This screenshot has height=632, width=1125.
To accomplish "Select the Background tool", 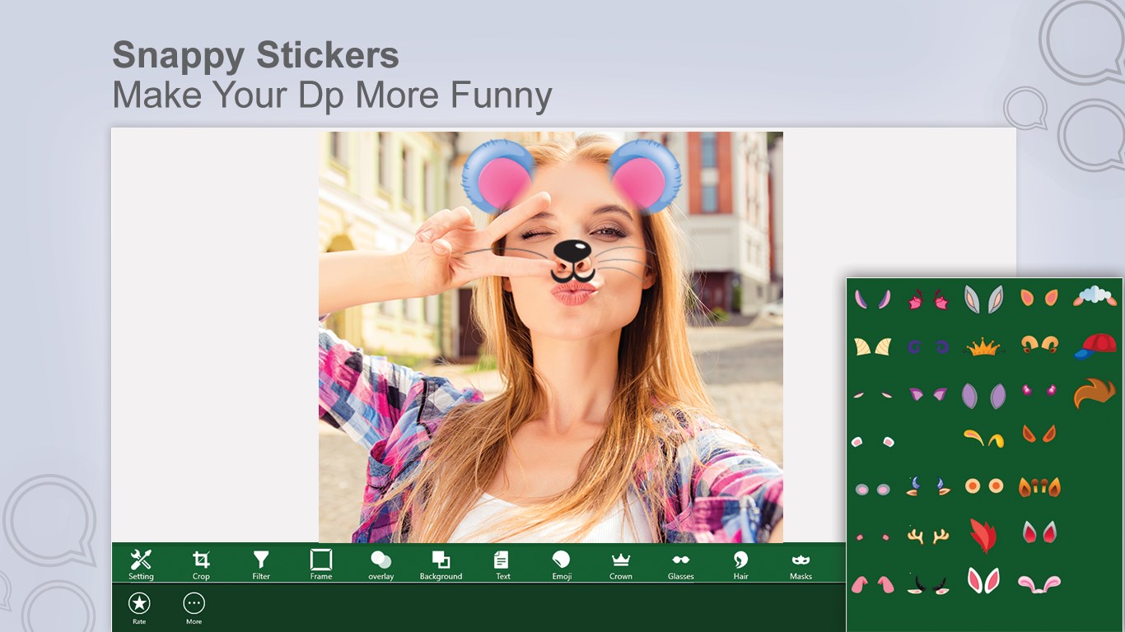I will tap(441, 565).
